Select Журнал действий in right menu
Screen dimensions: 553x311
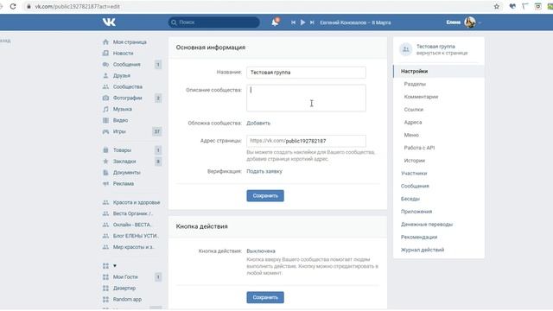pos(423,250)
